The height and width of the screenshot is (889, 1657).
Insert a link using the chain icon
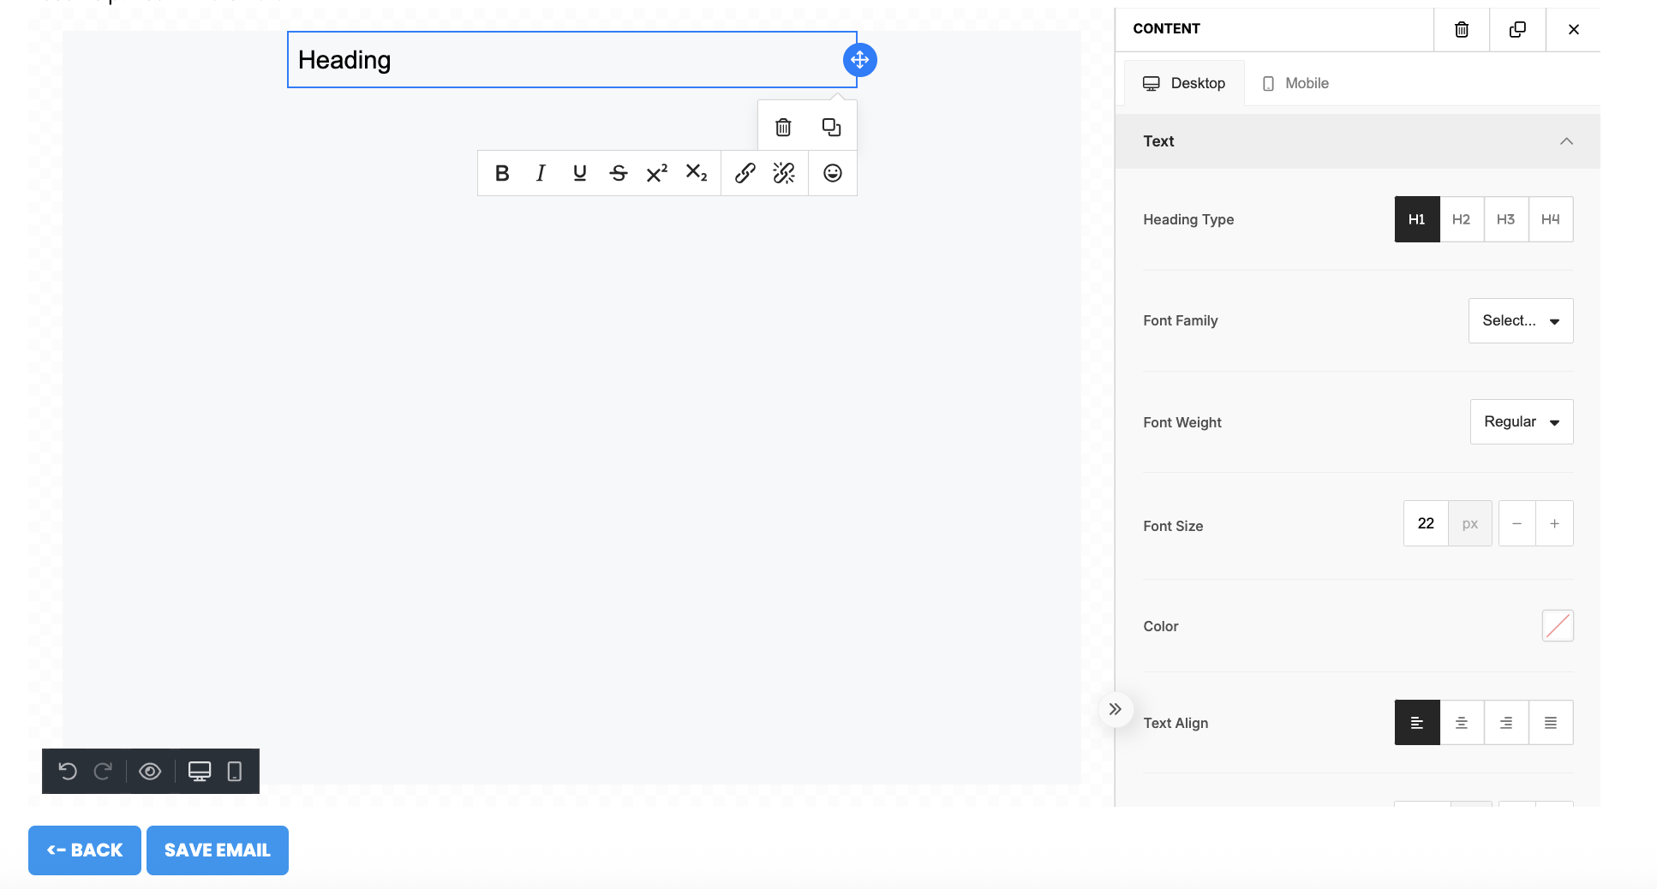coord(745,173)
